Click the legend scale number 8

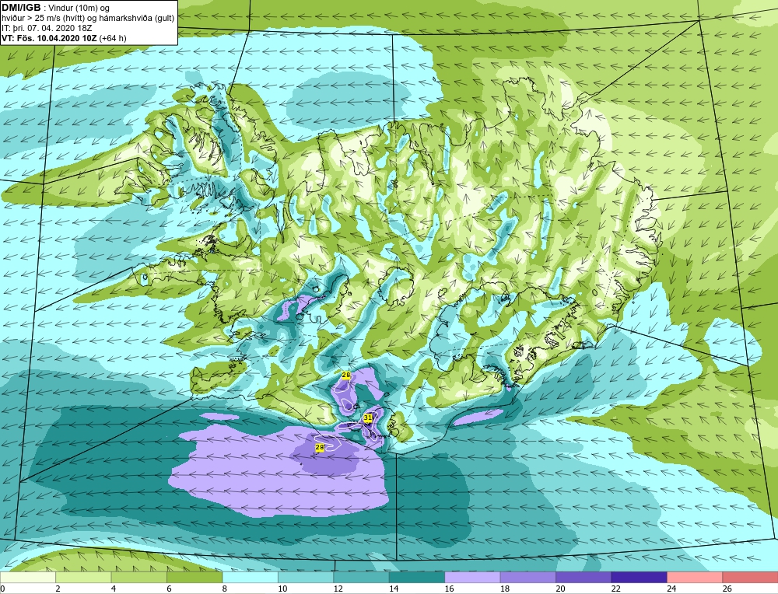tap(225, 589)
